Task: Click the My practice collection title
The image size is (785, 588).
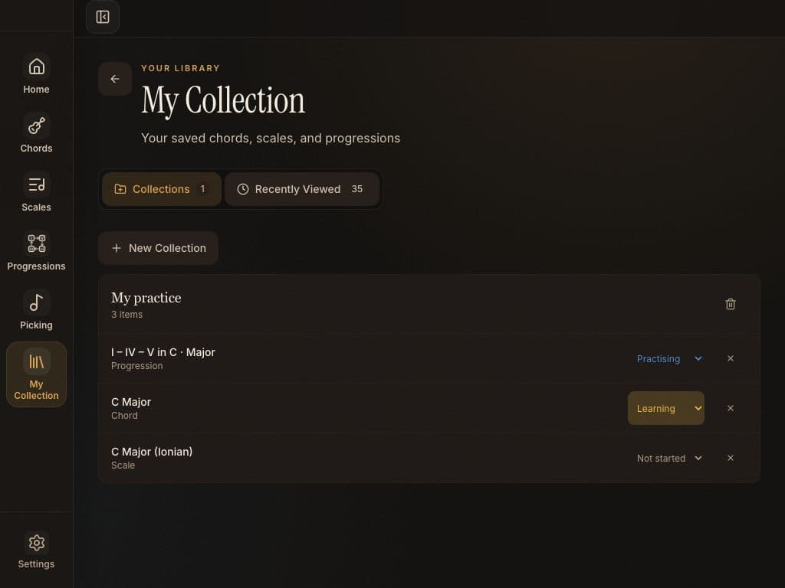Action: (x=146, y=298)
